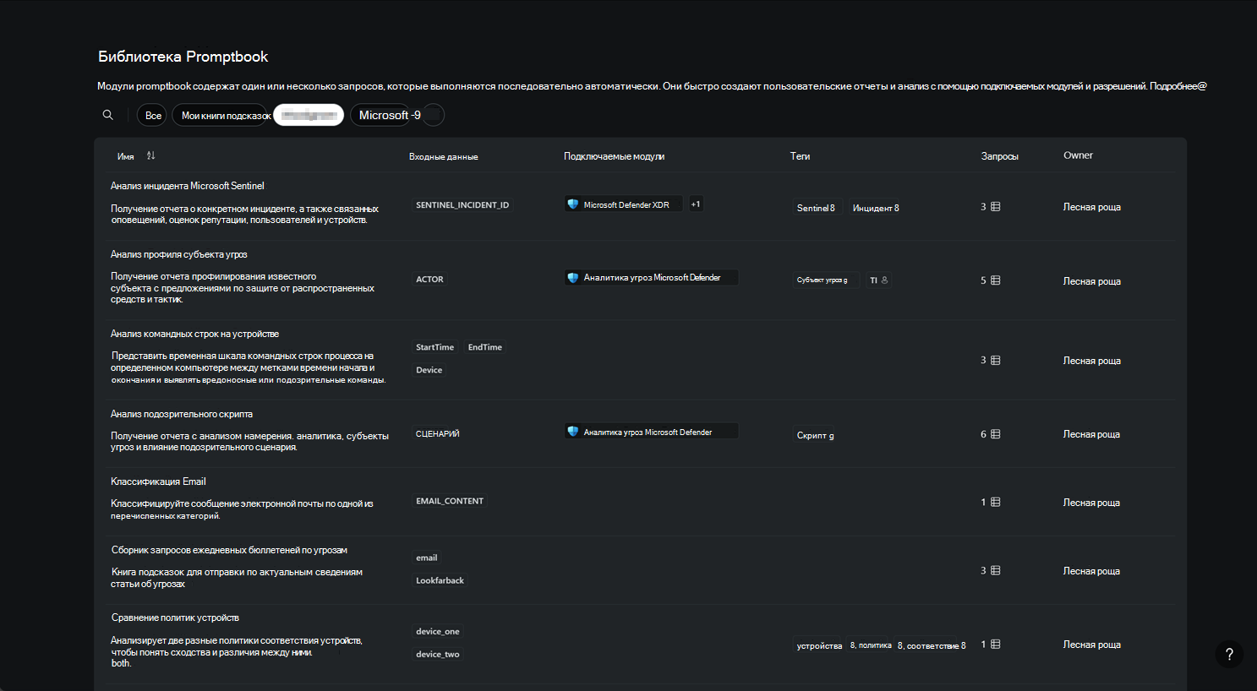
Task: Open Сравнение политик устройств promptbook
Action: [175, 618]
